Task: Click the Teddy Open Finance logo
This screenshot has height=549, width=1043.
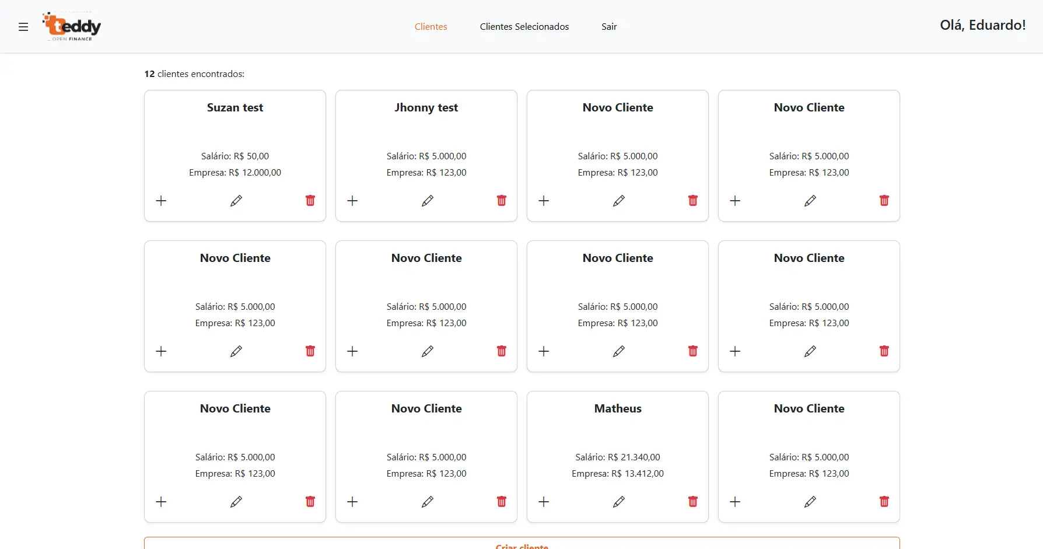Action: coord(72,27)
